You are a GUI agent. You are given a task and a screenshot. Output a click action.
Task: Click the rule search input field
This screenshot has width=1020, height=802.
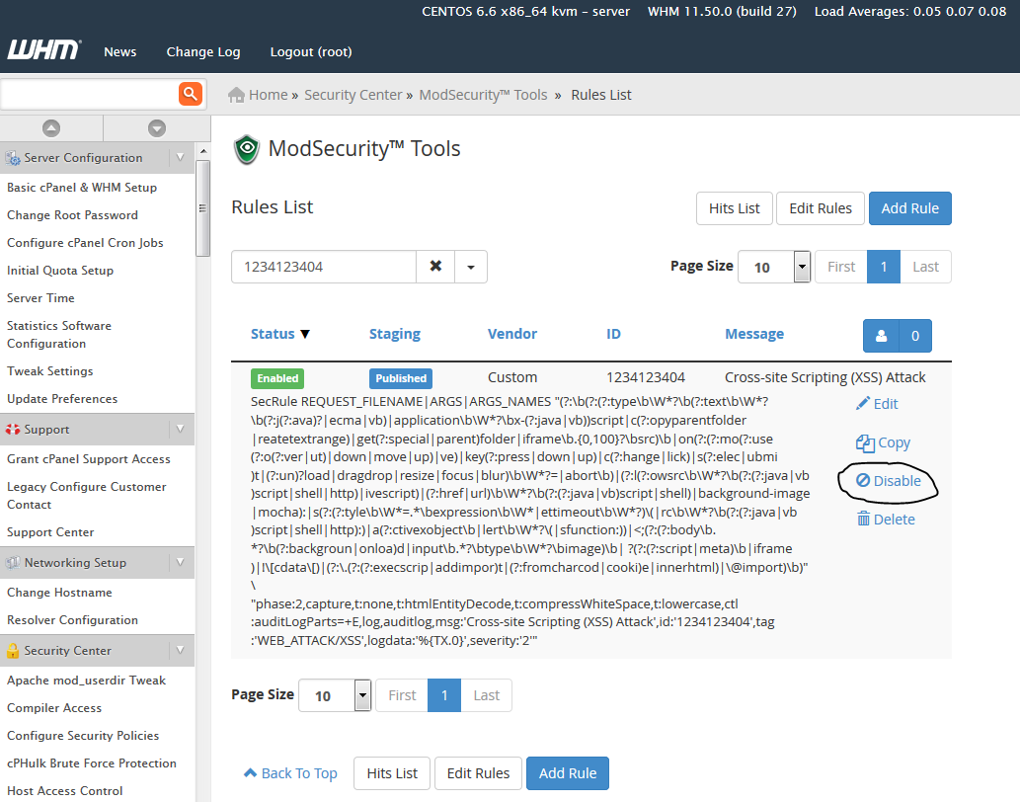[x=323, y=267]
